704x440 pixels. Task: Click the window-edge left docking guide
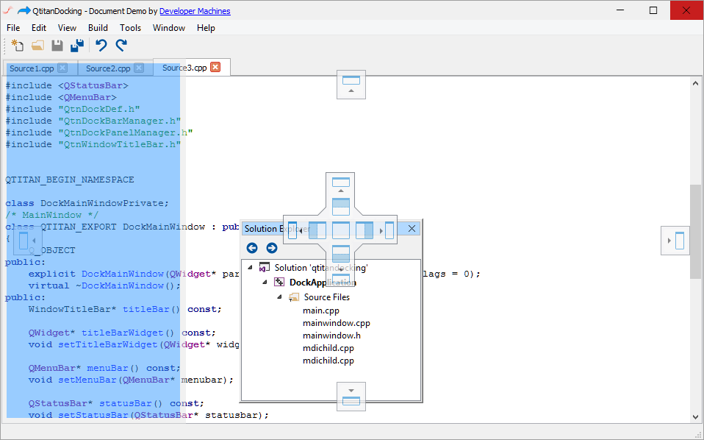[28, 241]
